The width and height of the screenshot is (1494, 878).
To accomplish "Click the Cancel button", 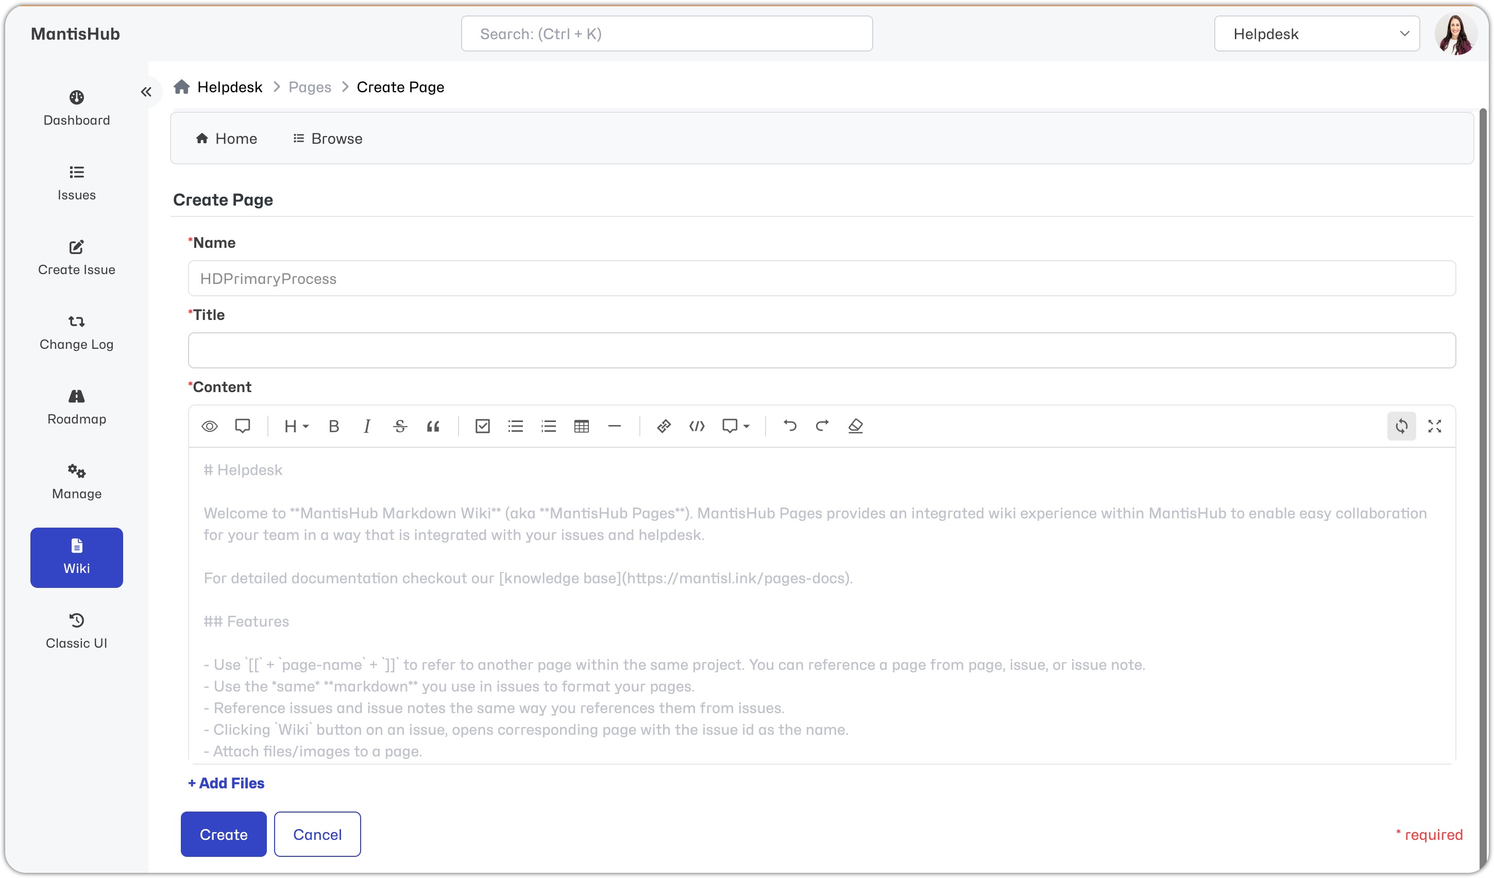I will [x=317, y=834].
